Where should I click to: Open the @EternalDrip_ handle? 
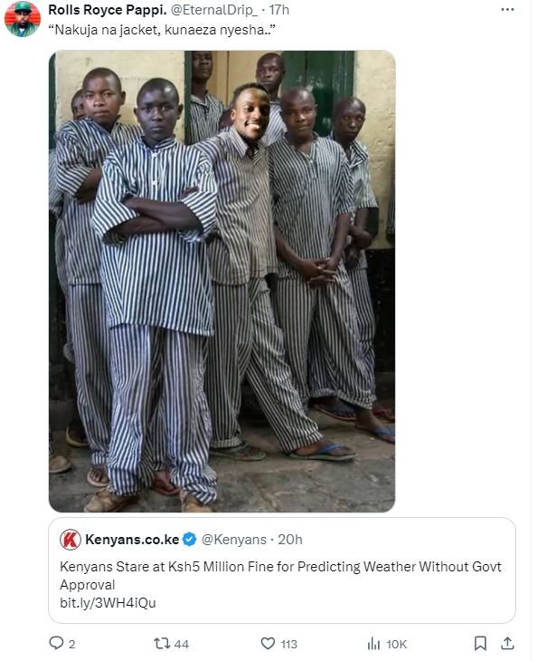[x=214, y=10]
